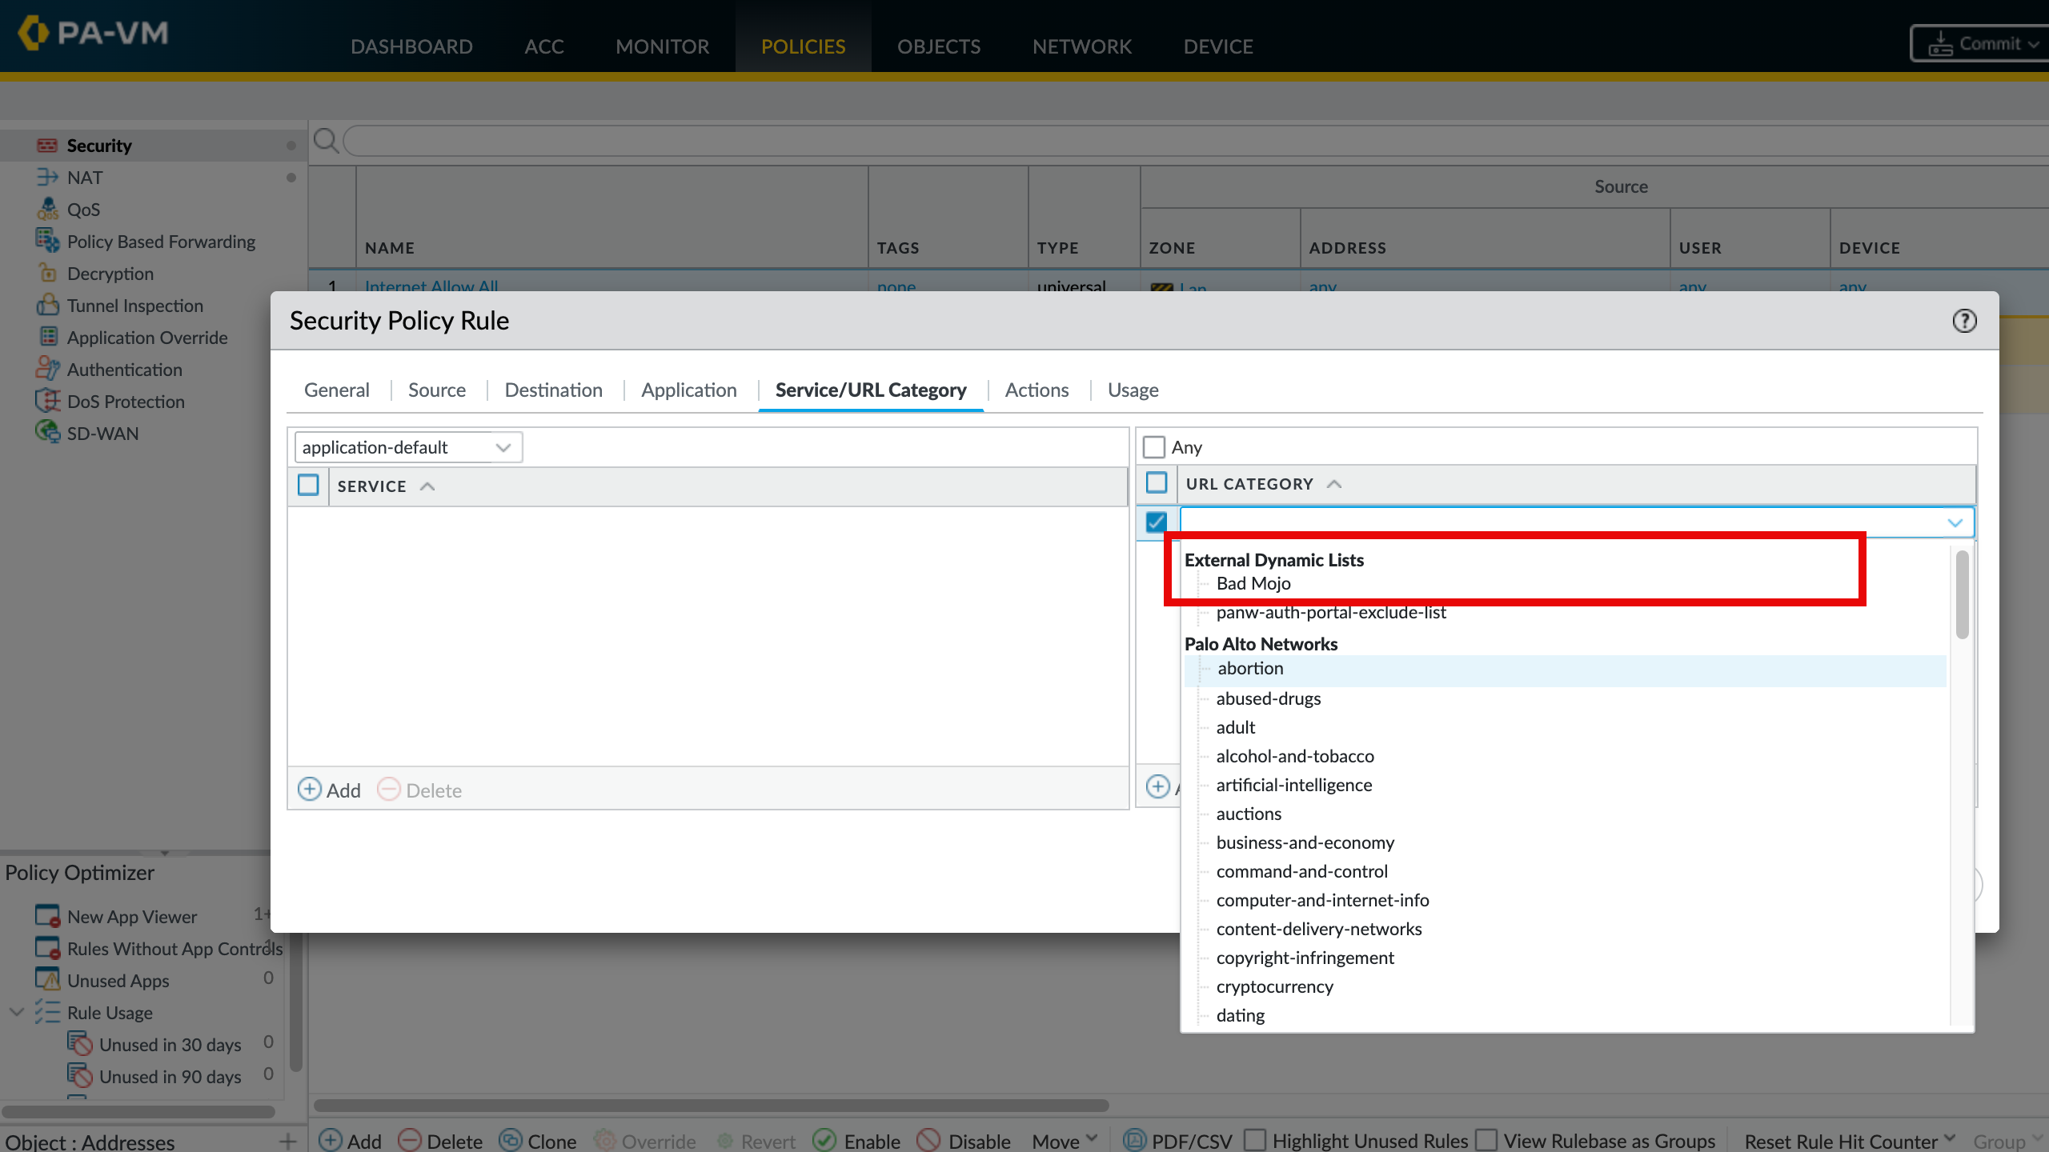Click the search magnifier icon
Screen dimensions: 2049x1152
326,141
